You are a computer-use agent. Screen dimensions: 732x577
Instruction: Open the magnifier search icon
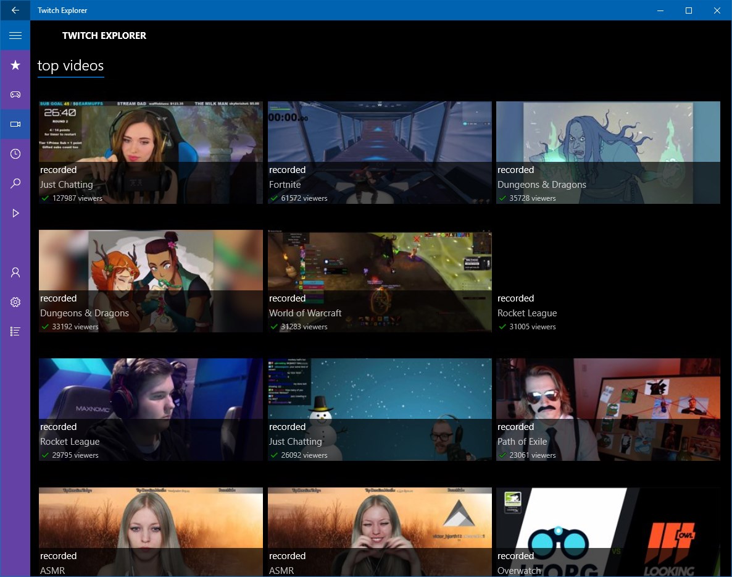pyautogui.click(x=15, y=183)
